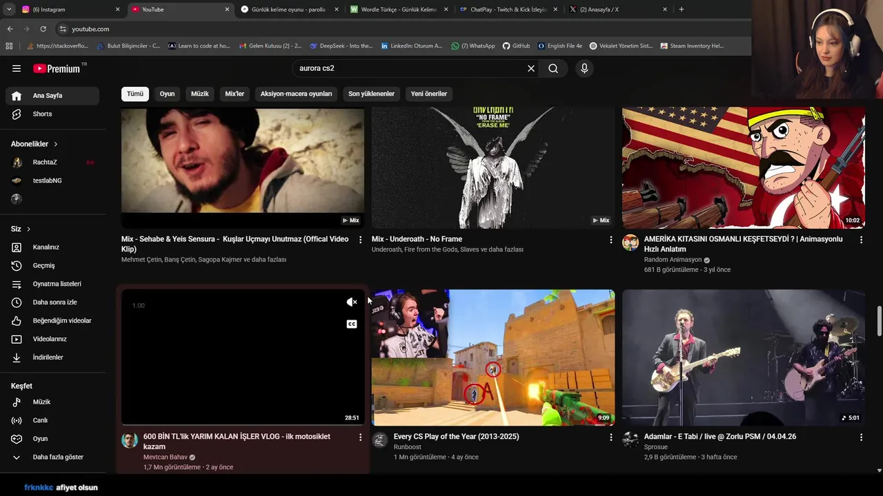Open Every CS Play of the Year title

(x=456, y=437)
